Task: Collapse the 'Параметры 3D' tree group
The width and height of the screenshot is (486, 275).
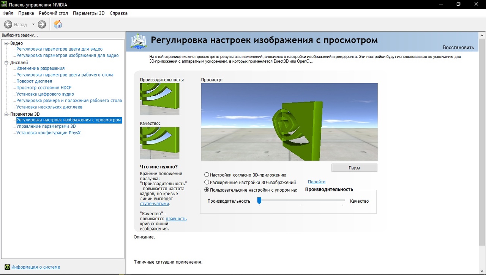Action: (x=6, y=114)
